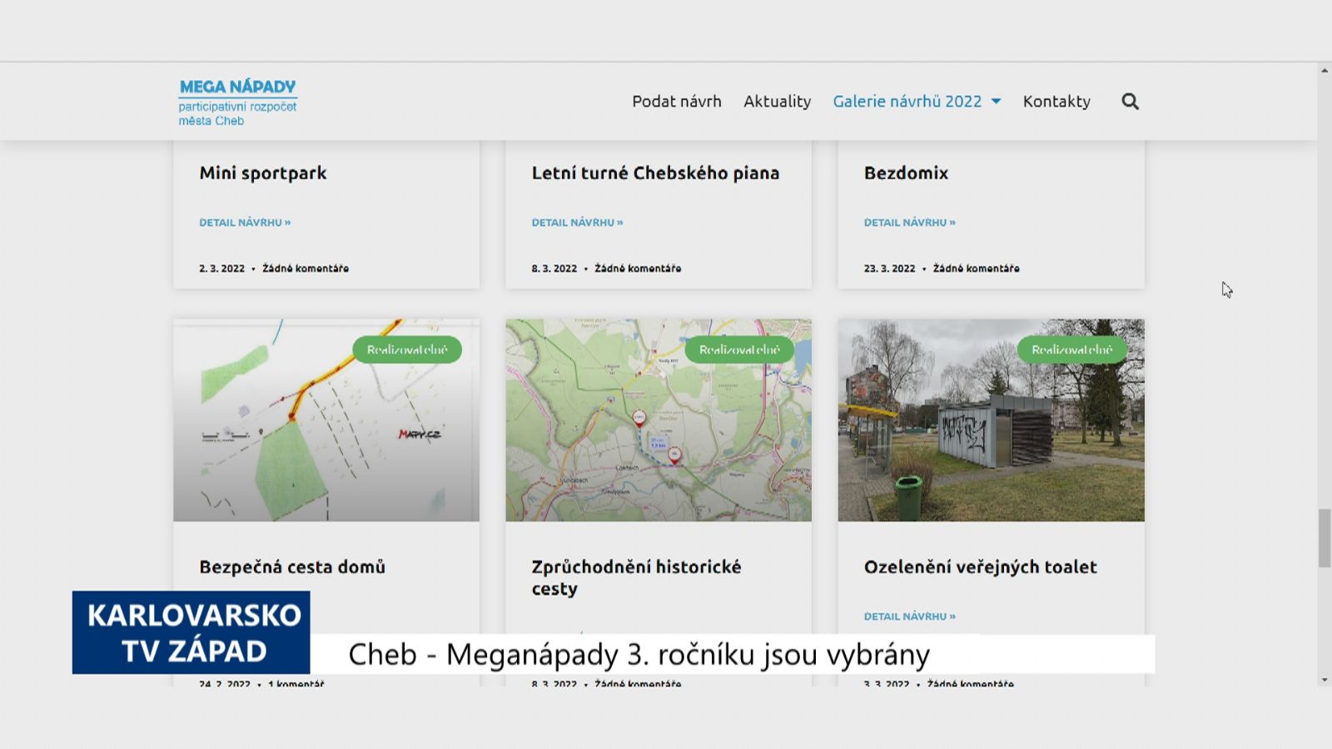The width and height of the screenshot is (1332, 749).
Task: Click the public toilets photo thumbnail
Action: pos(991,420)
